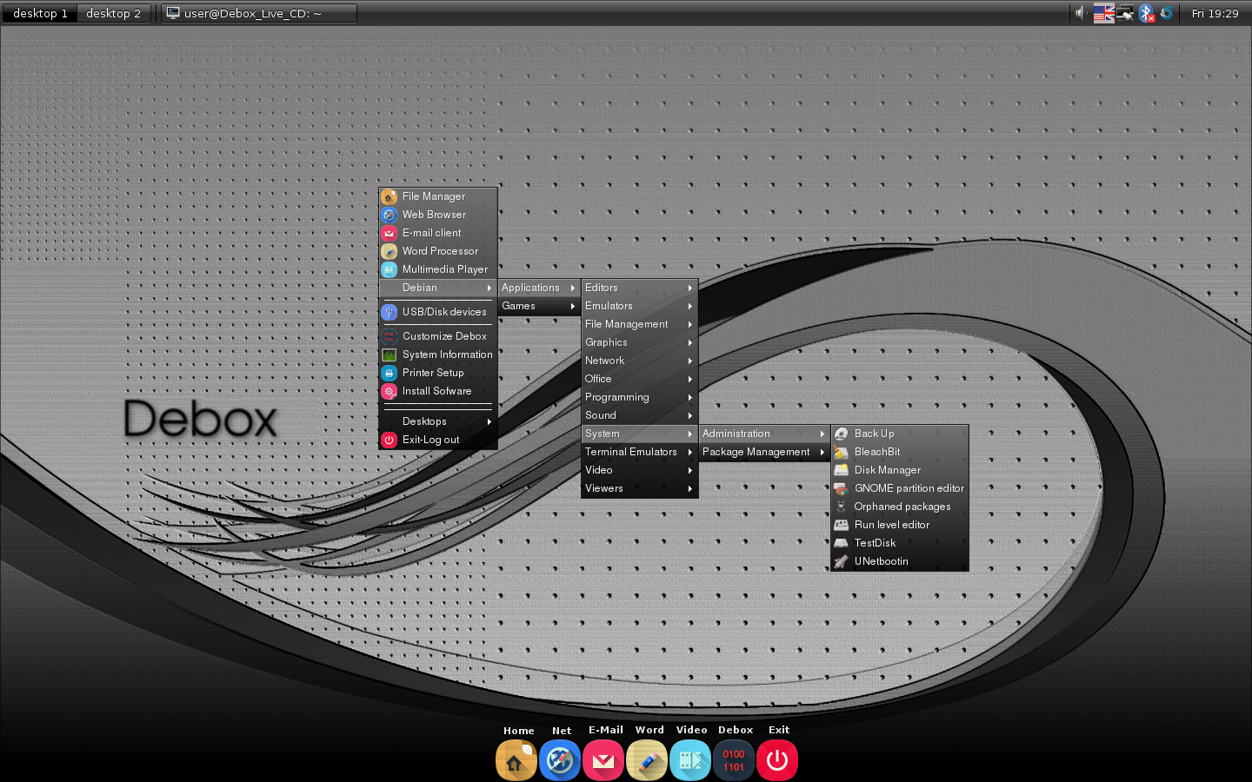Image resolution: width=1252 pixels, height=782 pixels.
Task: Switch to desktop 1 in pager
Action: (x=40, y=13)
